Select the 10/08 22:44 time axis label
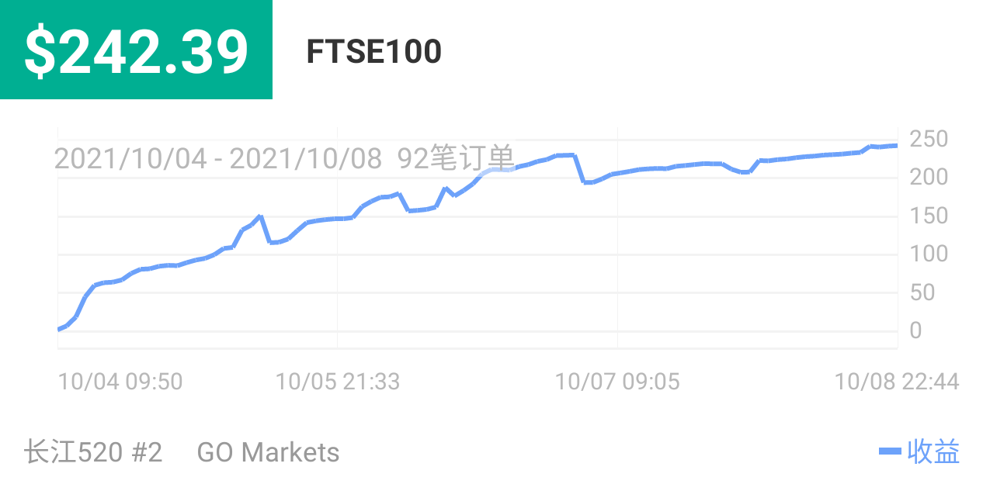 [896, 382]
